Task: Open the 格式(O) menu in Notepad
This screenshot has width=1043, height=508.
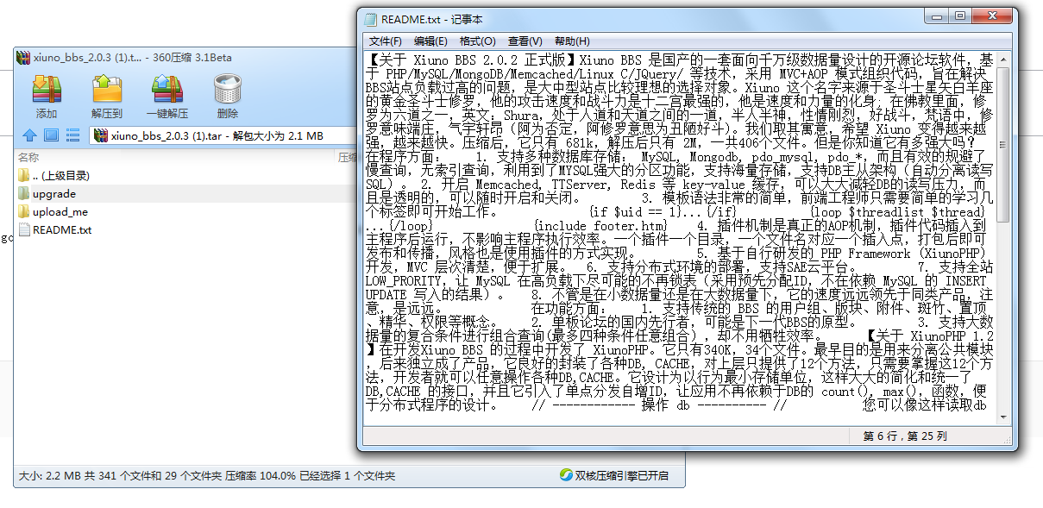Action: [477, 41]
